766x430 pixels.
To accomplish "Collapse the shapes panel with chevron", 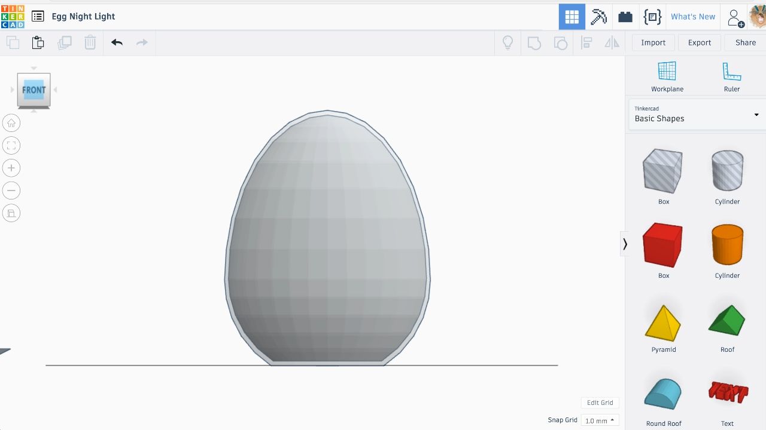I will point(625,244).
